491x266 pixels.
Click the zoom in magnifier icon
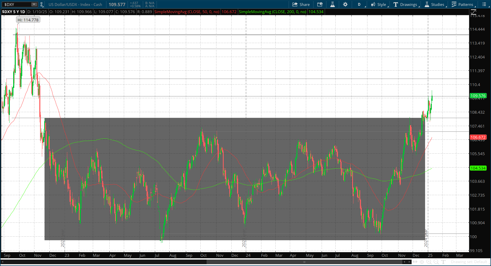coord(429,262)
